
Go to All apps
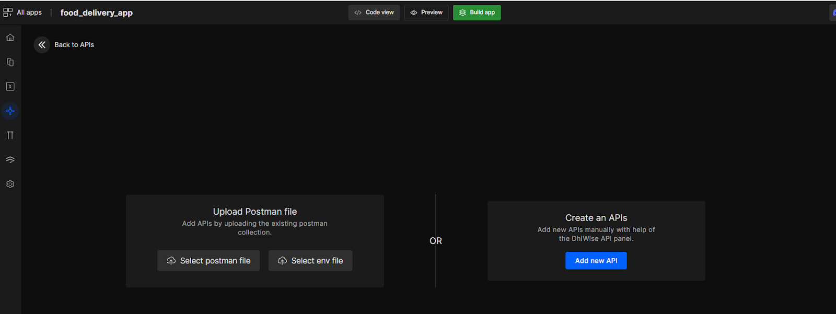pos(29,13)
